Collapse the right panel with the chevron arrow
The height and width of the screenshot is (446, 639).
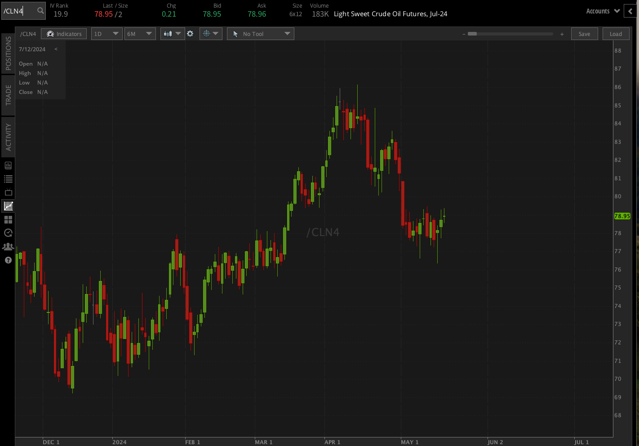(630, 11)
